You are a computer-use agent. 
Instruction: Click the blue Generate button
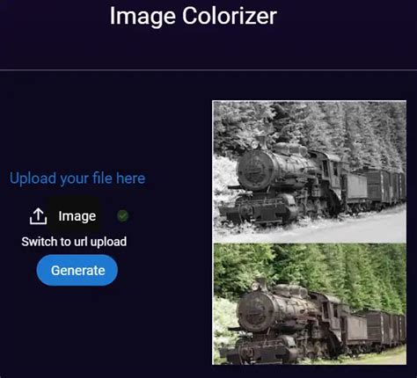77,270
